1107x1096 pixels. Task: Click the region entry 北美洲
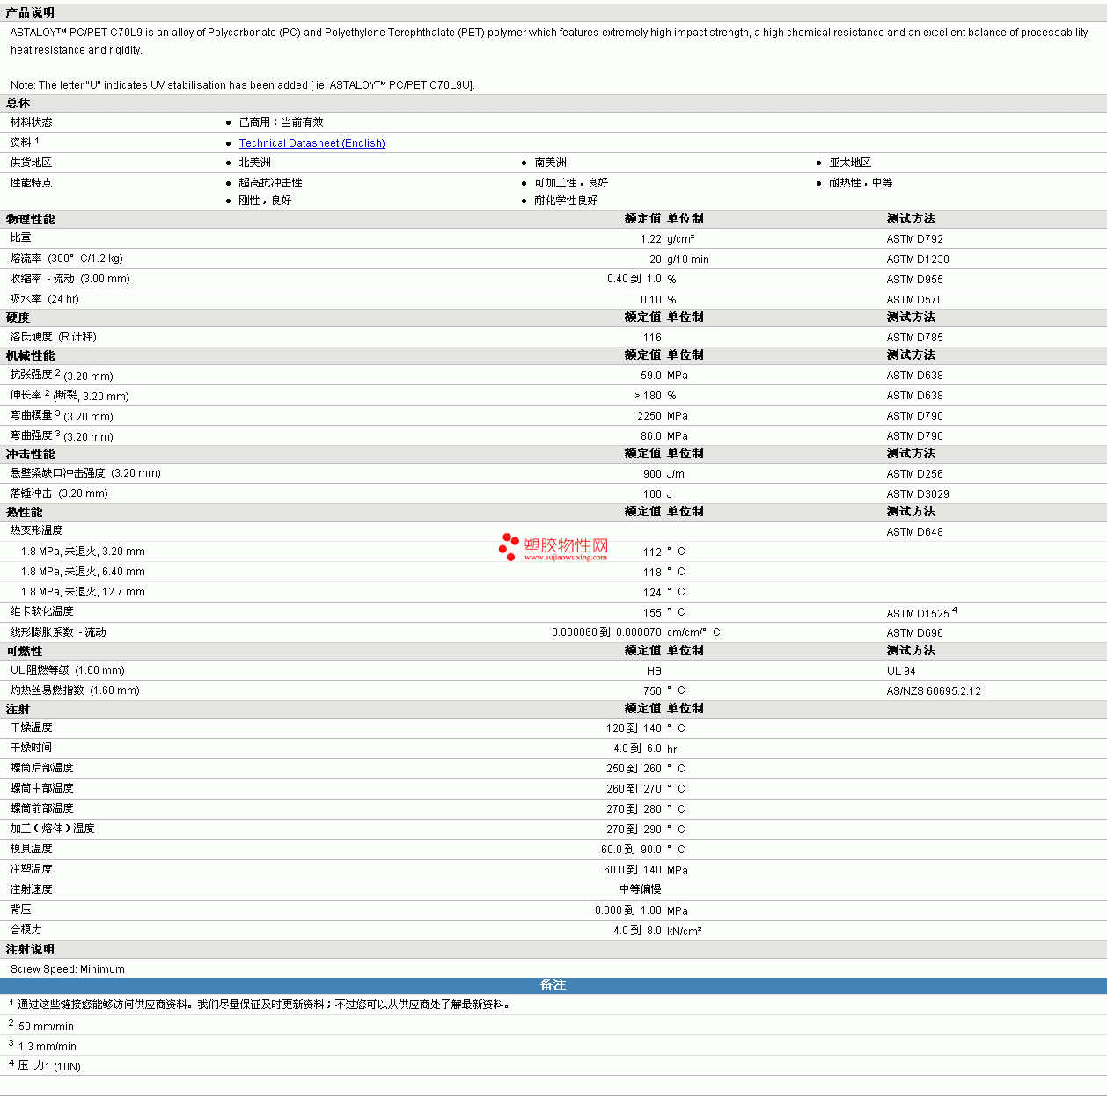coord(254,163)
